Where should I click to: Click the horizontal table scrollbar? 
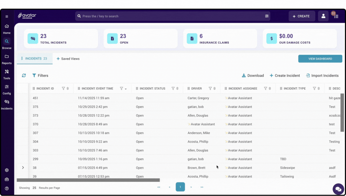point(88,180)
